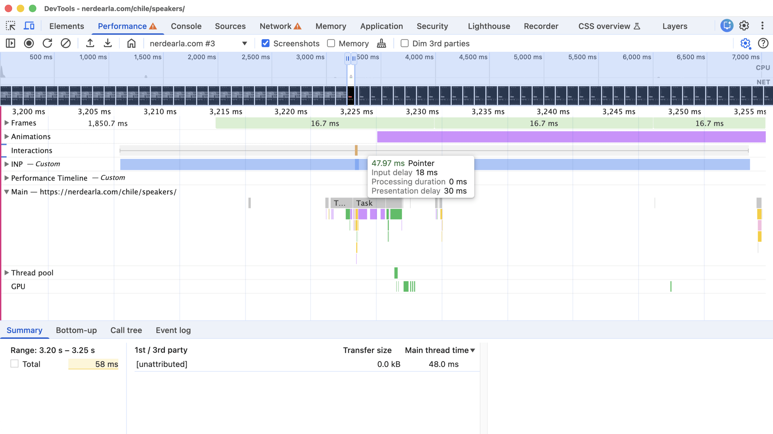This screenshot has height=434, width=773.
Task: Check Dim 3rd parties option
Action: tap(405, 43)
